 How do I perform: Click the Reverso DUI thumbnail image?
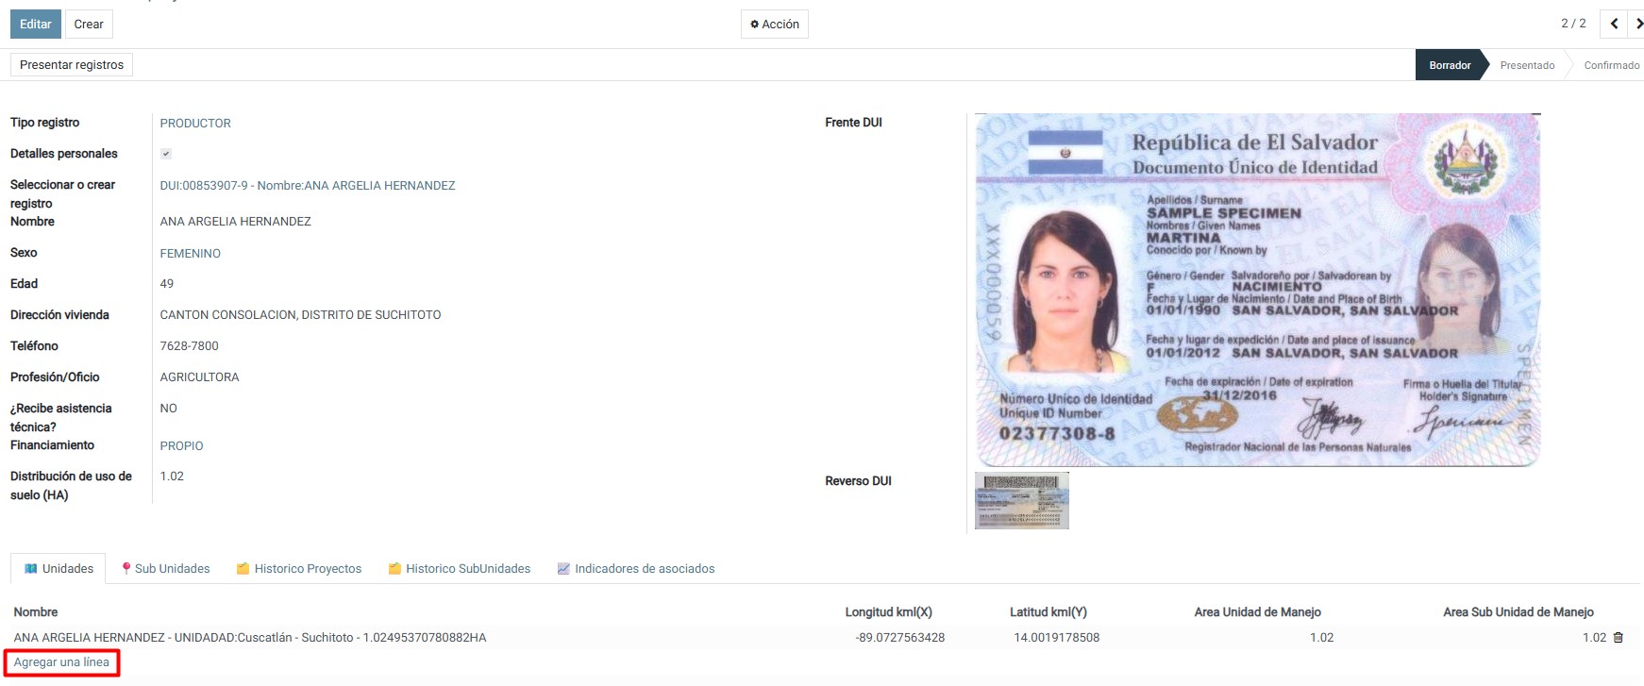click(x=1021, y=500)
